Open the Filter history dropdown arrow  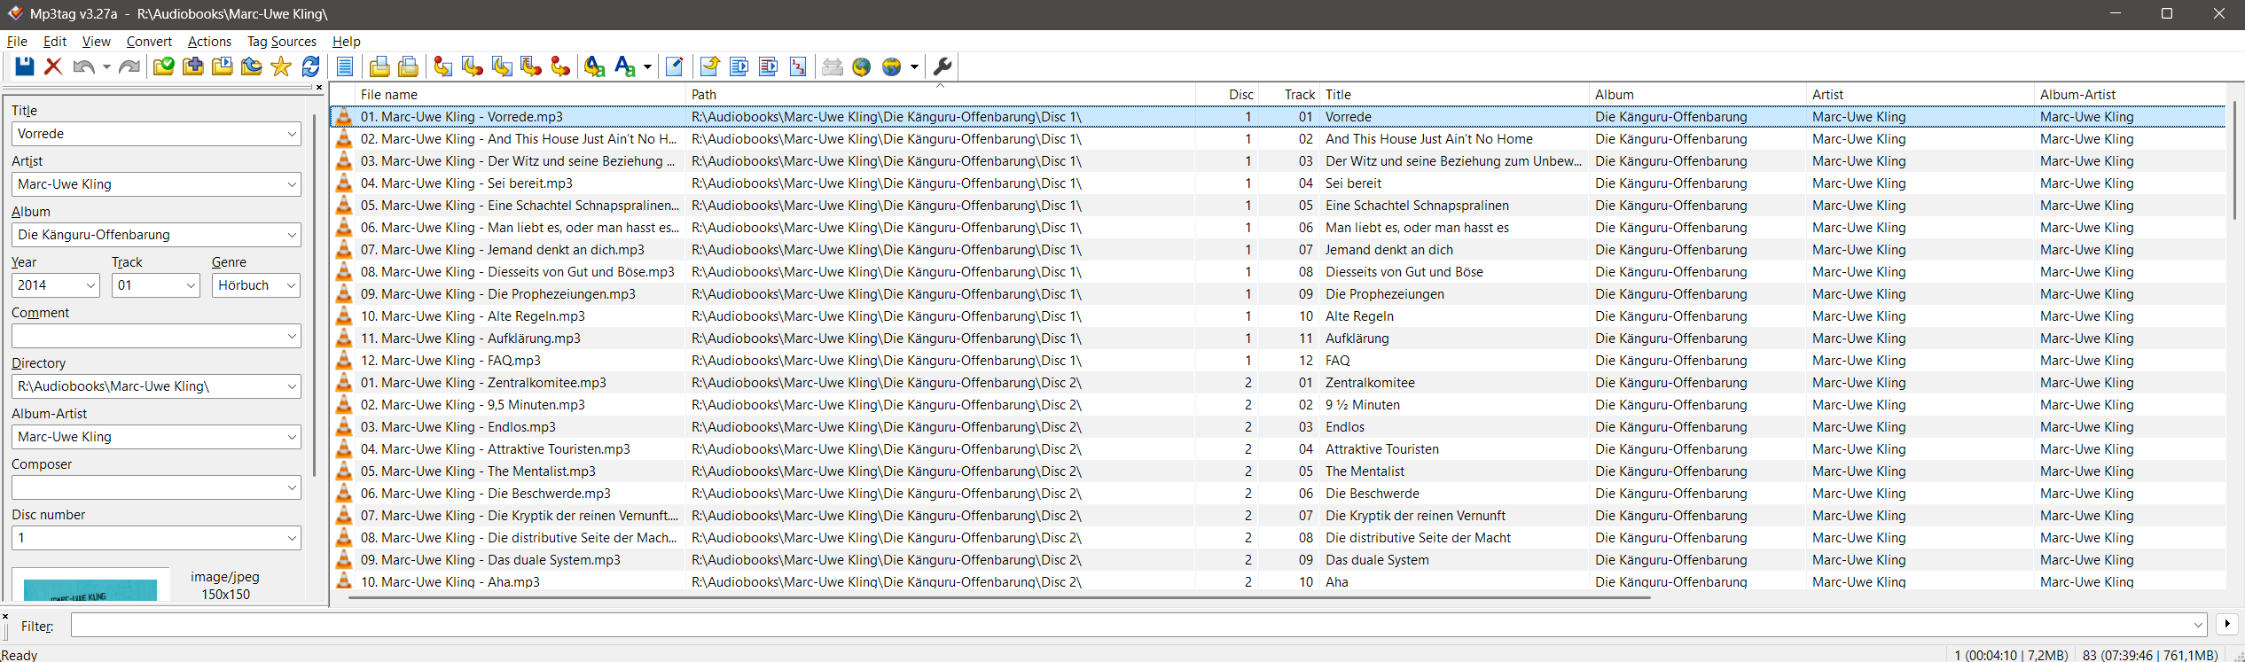coord(2198,625)
